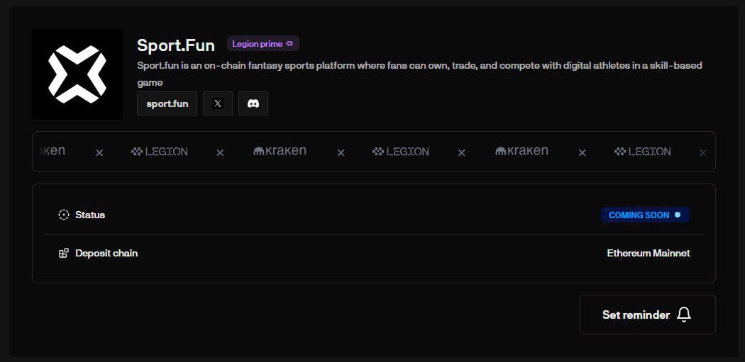This screenshot has height=362, width=745.
Task: Click the first full Kraken logo in banner
Action: click(x=280, y=151)
